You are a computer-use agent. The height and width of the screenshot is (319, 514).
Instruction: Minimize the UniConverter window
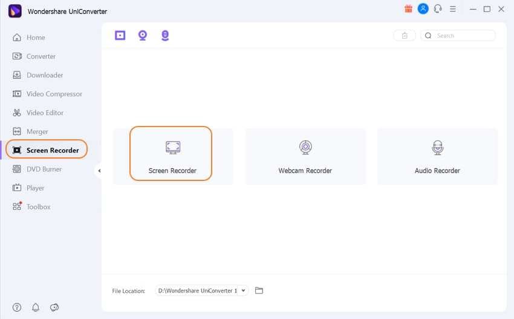473,9
